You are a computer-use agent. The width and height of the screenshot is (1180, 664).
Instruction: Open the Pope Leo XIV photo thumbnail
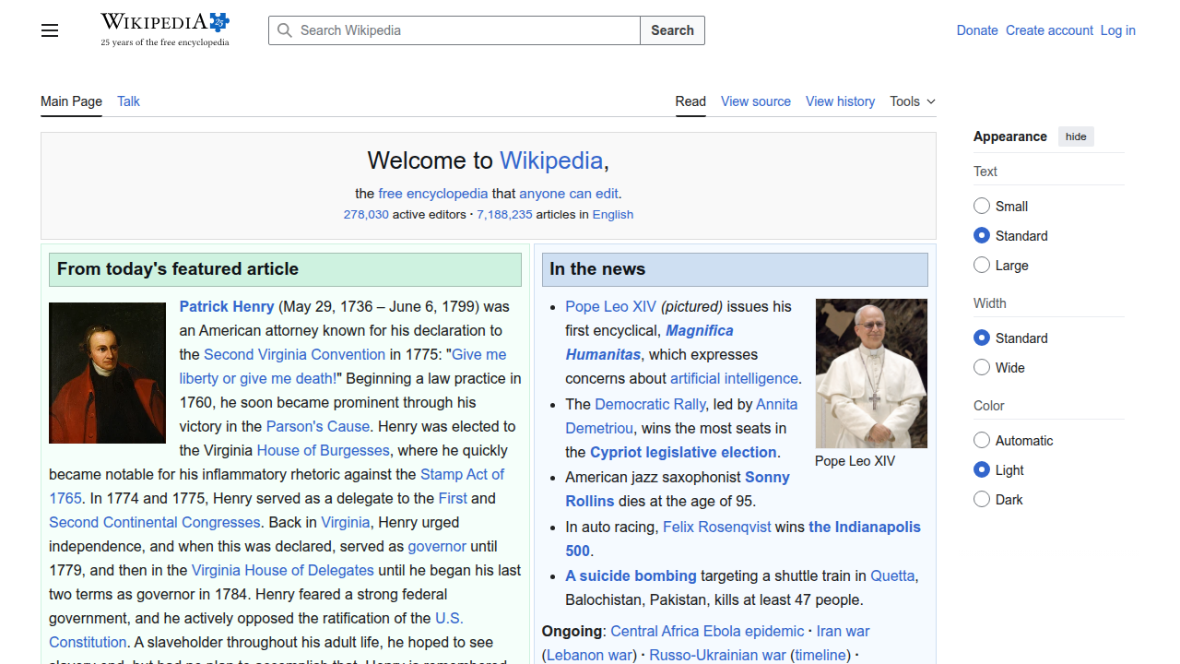[x=871, y=373]
